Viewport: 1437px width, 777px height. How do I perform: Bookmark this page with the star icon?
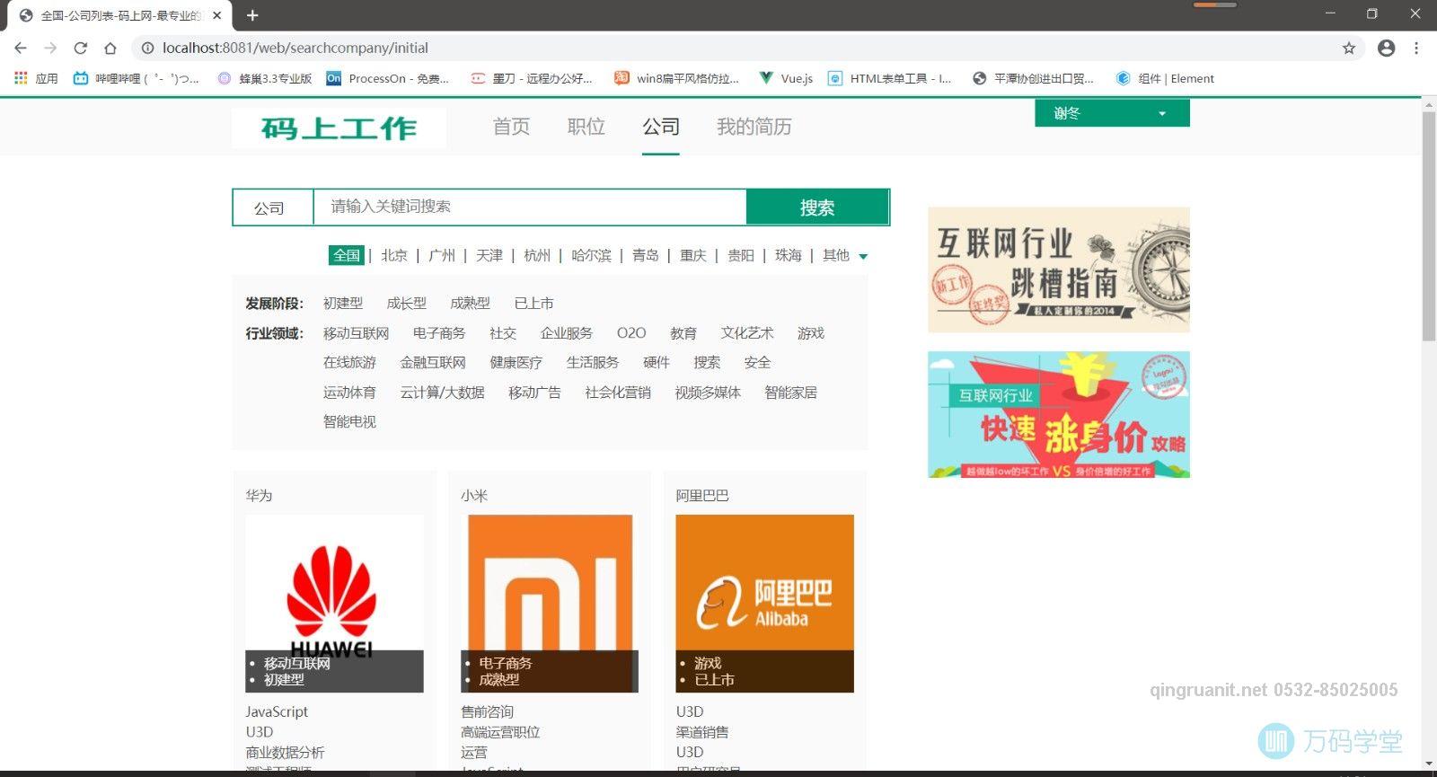click(1348, 48)
